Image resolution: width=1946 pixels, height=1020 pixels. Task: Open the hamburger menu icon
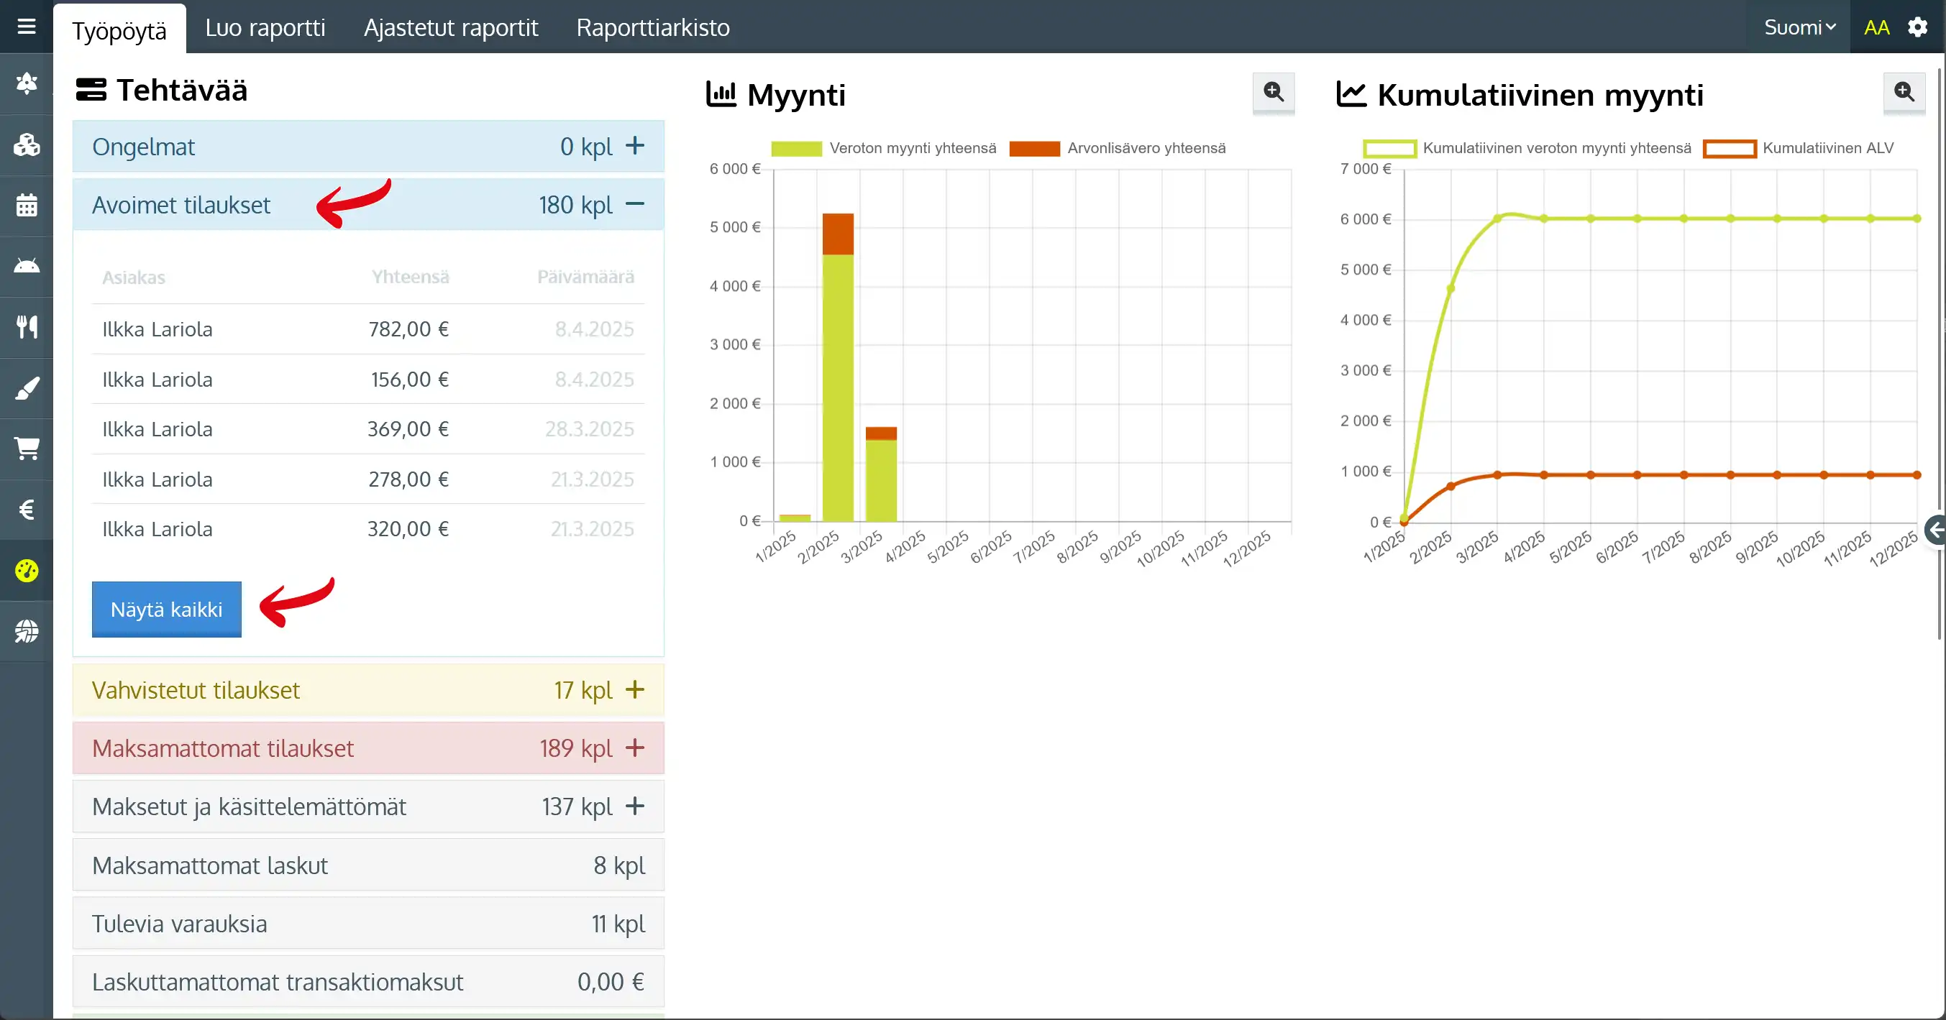point(27,27)
